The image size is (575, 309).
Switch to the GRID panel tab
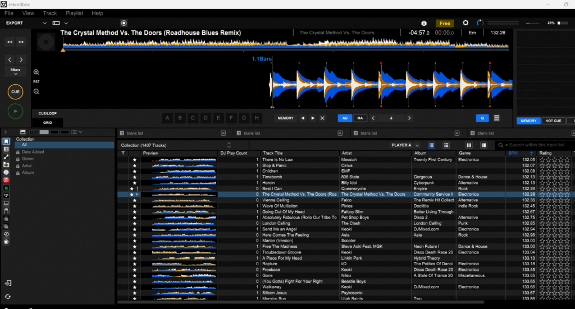(x=48, y=123)
